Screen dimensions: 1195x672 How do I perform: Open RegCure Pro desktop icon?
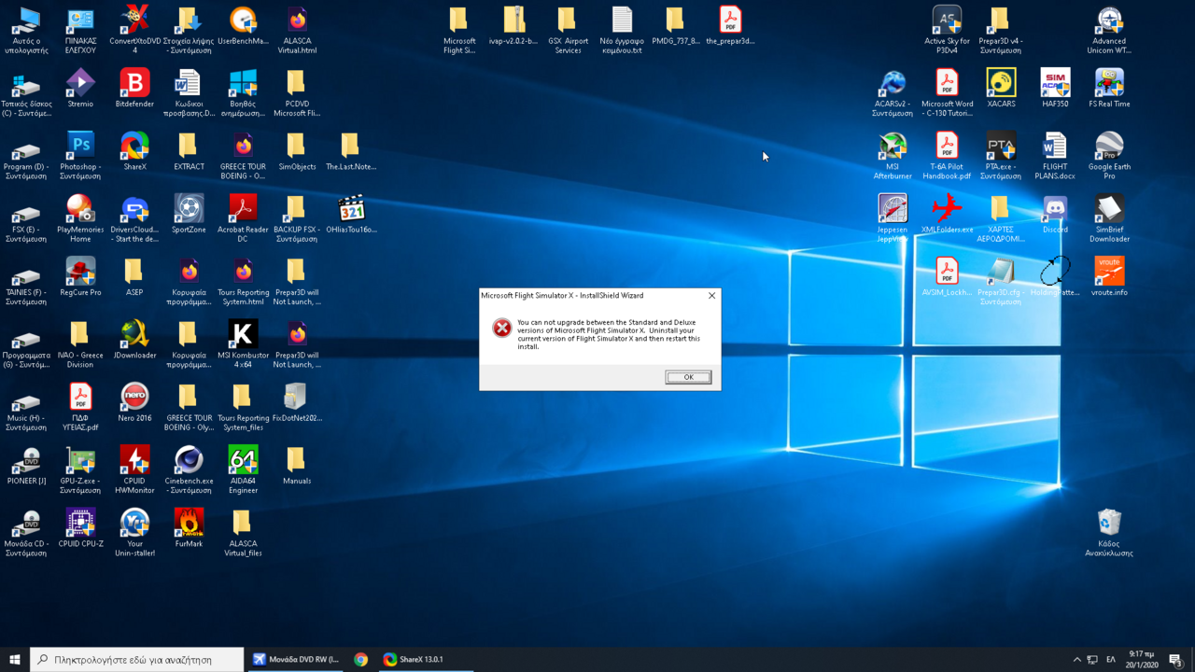pos(80,276)
